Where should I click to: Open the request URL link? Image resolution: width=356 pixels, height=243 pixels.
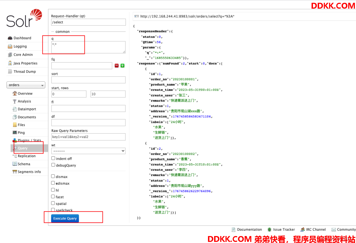187,16
